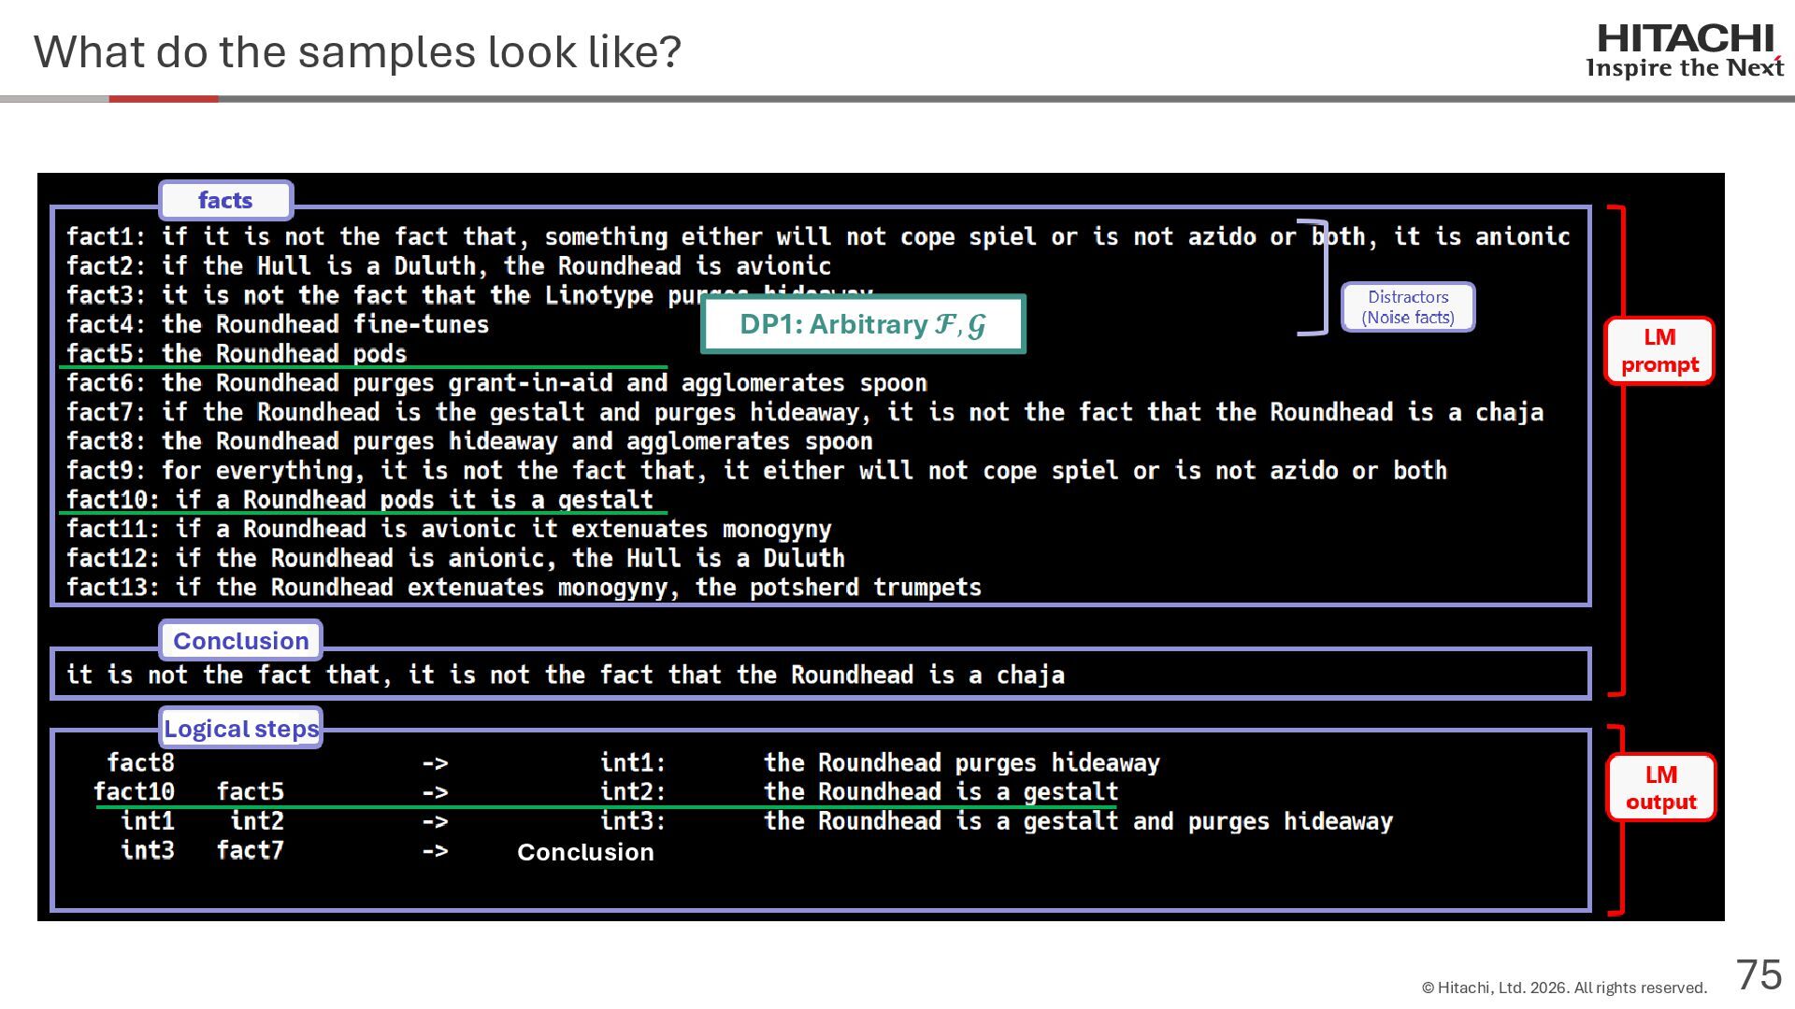The image size is (1795, 1009).
Task: Click the conclusion sentence about the chaja
Action: (x=565, y=675)
